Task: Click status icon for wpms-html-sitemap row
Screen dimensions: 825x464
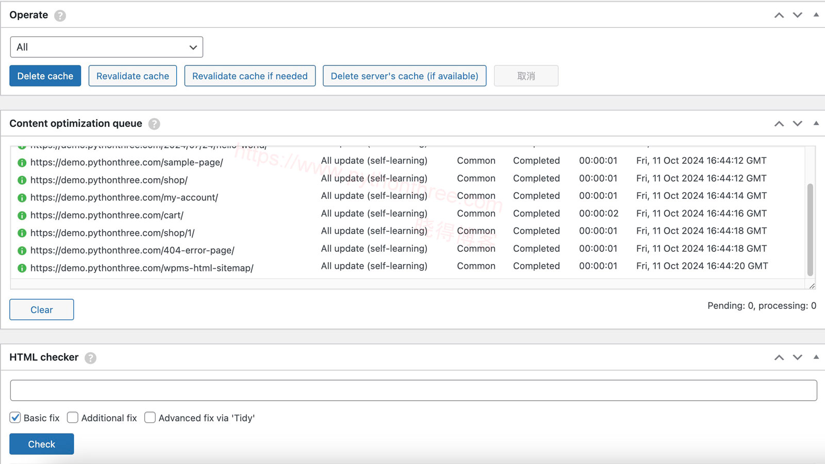Action: click(22, 268)
